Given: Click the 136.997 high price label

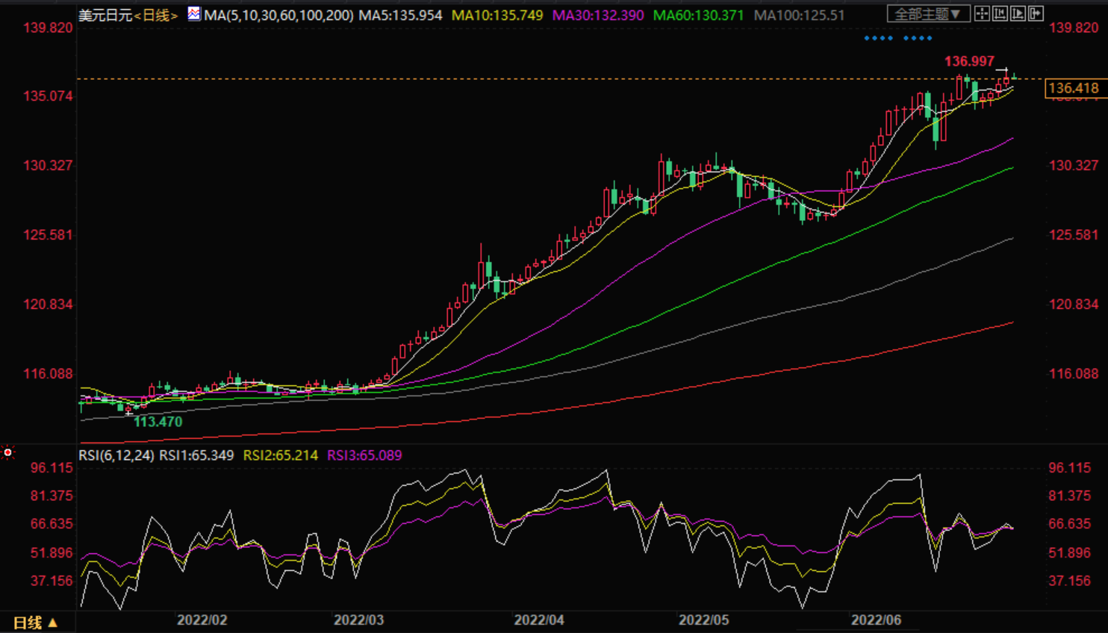Looking at the screenshot, I should [x=969, y=61].
